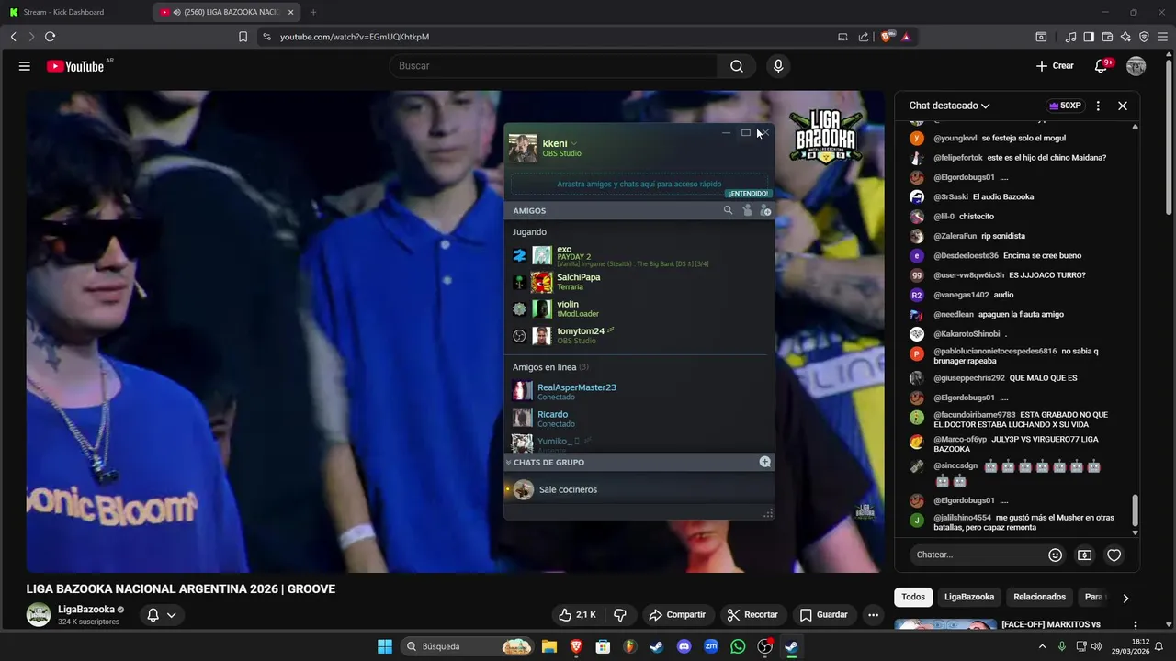Select friend SalchiPapa playing Terraria
Screen dimensions: 1176x661
click(639, 282)
